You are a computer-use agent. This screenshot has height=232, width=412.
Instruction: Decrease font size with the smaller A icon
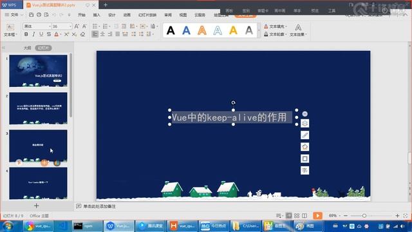click(84, 26)
